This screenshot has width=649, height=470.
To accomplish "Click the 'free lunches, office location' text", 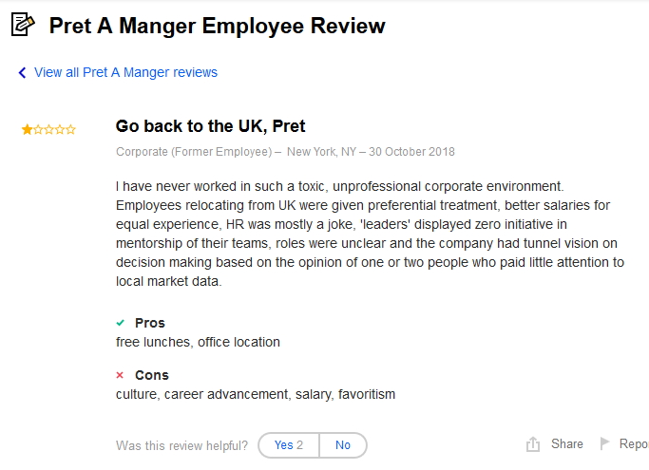I will 198,342.
